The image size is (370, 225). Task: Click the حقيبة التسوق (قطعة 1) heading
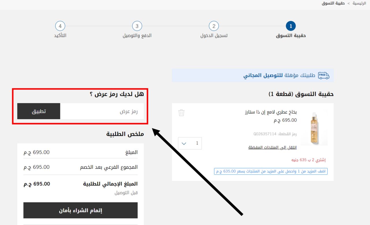(x=301, y=94)
